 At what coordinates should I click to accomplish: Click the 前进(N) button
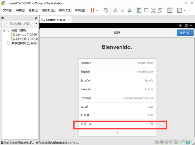coord(185,33)
